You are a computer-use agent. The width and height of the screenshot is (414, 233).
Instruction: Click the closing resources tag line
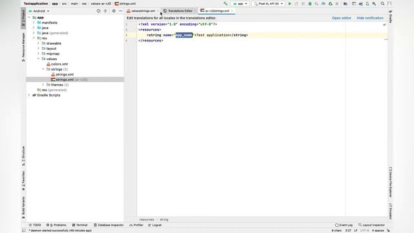pyautogui.click(x=151, y=41)
